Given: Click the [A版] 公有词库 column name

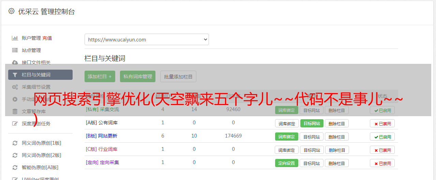Looking at the screenshot, I should point(102,123).
